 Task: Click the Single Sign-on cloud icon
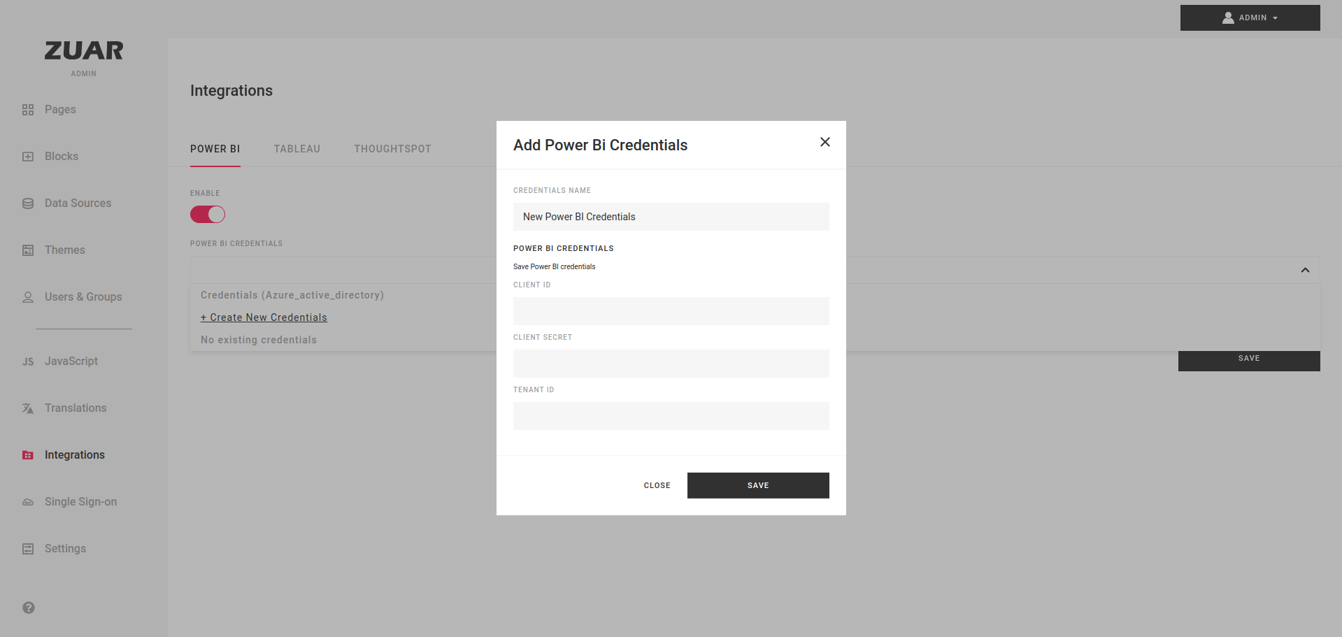point(28,502)
